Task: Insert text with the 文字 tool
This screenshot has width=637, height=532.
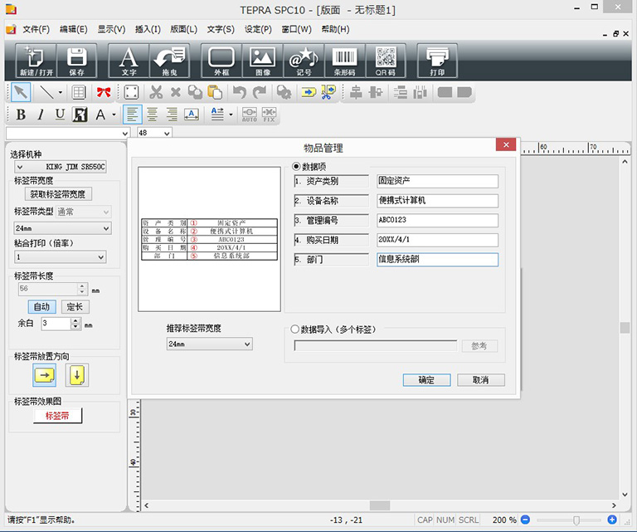Action: pos(129,61)
